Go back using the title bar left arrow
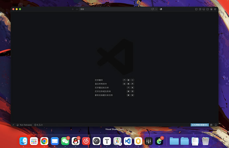This screenshot has width=229, height=148. pyautogui.click(x=73, y=9)
